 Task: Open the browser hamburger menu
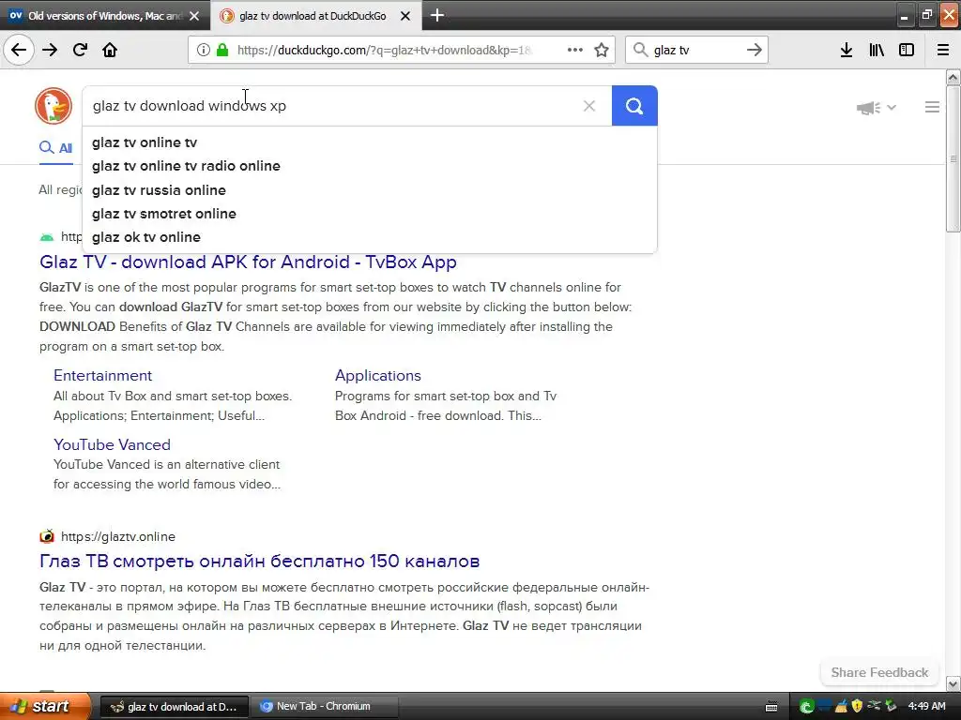943,50
